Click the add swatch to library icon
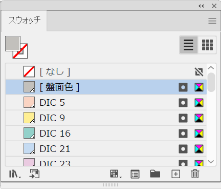221x189 pixels. [x=35, y=174]
